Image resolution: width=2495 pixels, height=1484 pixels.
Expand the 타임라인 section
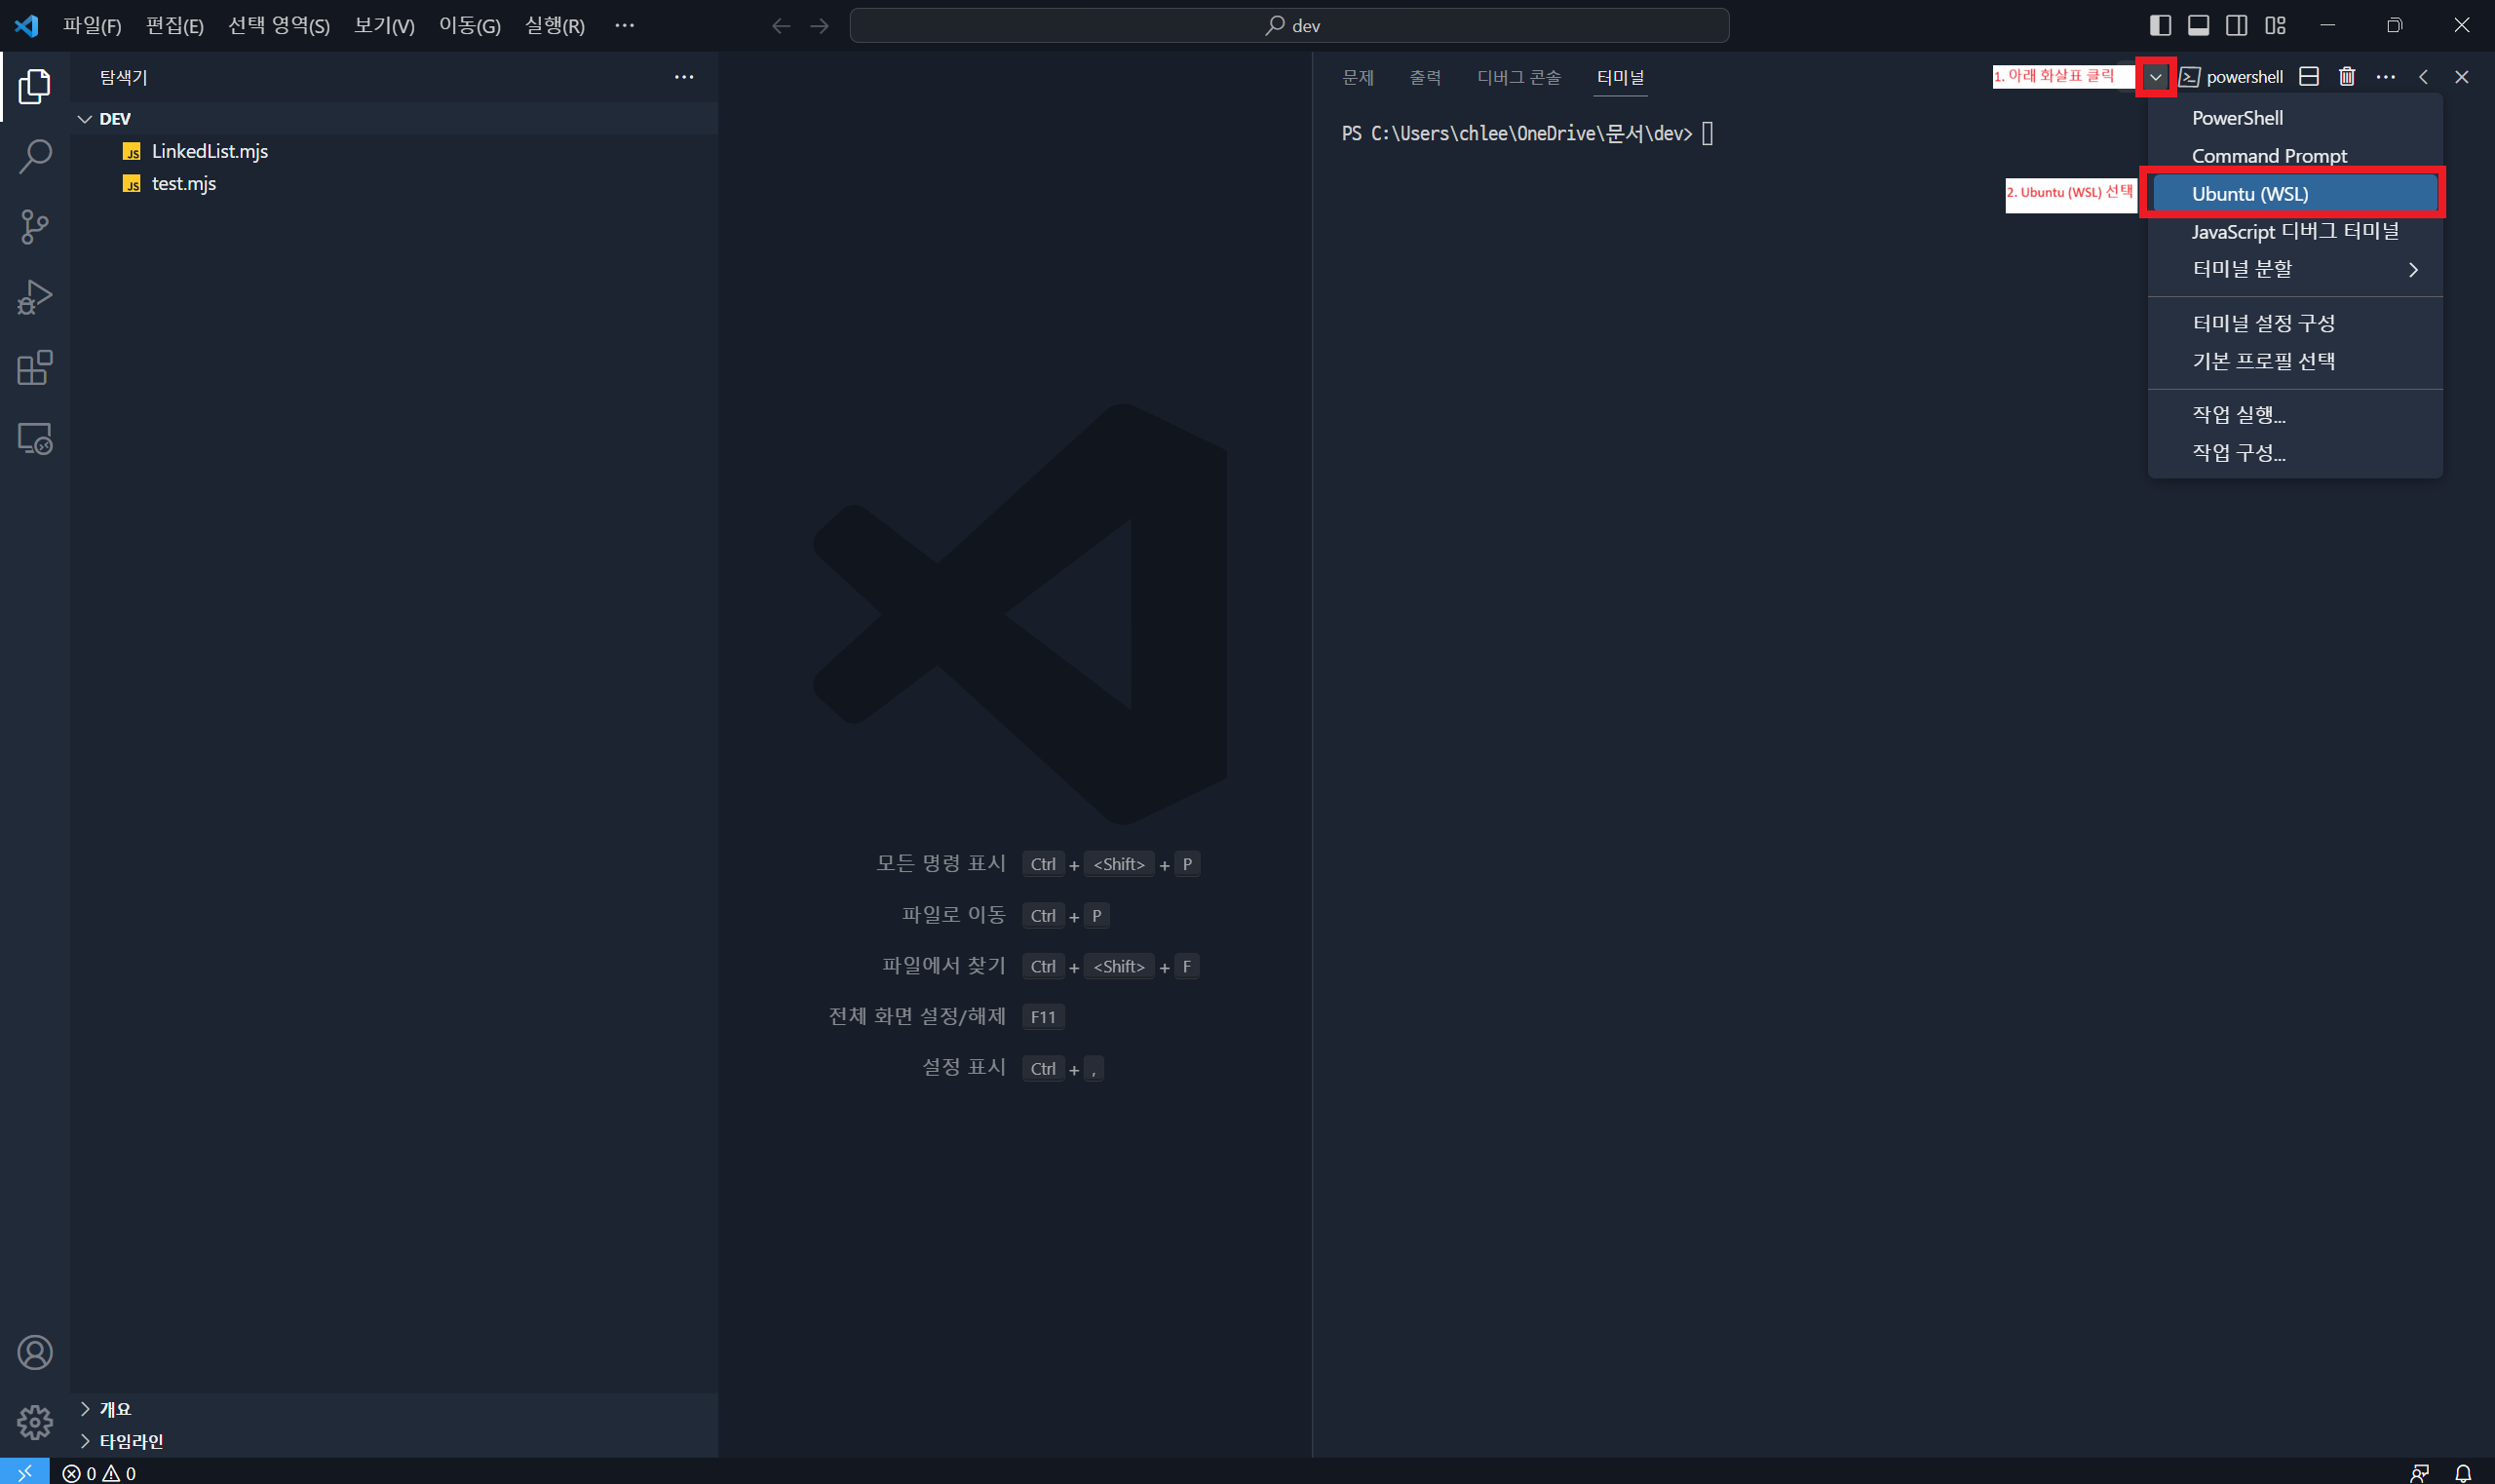pyautogui.click(x=130, y=1441)
